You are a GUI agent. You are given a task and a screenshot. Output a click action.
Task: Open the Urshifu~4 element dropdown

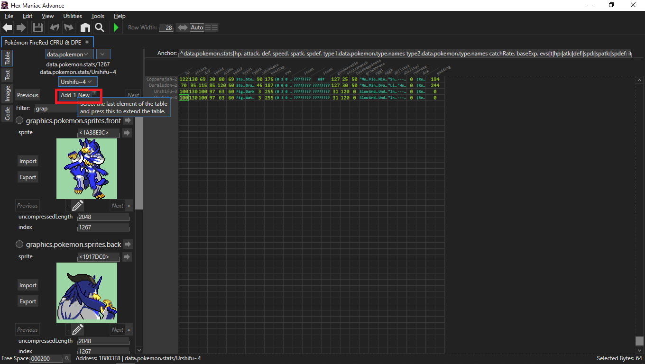pos(75,82)
